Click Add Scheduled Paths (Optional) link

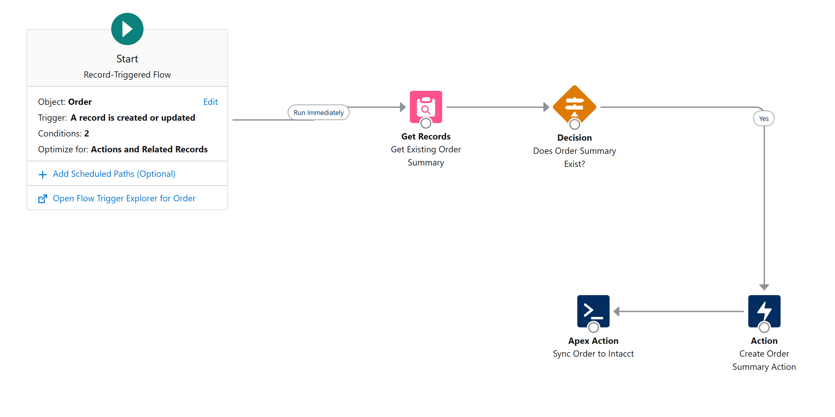point(114,174)
